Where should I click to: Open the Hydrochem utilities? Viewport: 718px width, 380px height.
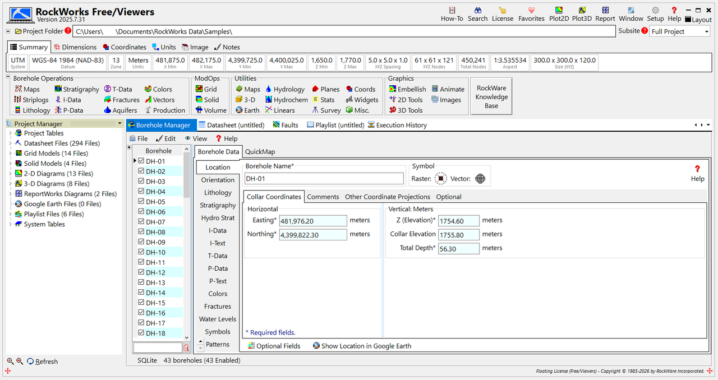coord(286,100)
